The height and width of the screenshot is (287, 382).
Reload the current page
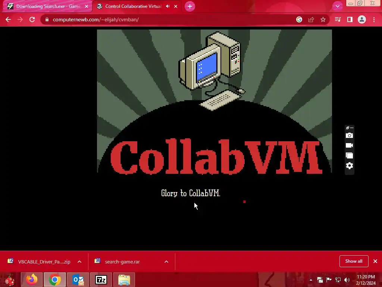point(32,19)
